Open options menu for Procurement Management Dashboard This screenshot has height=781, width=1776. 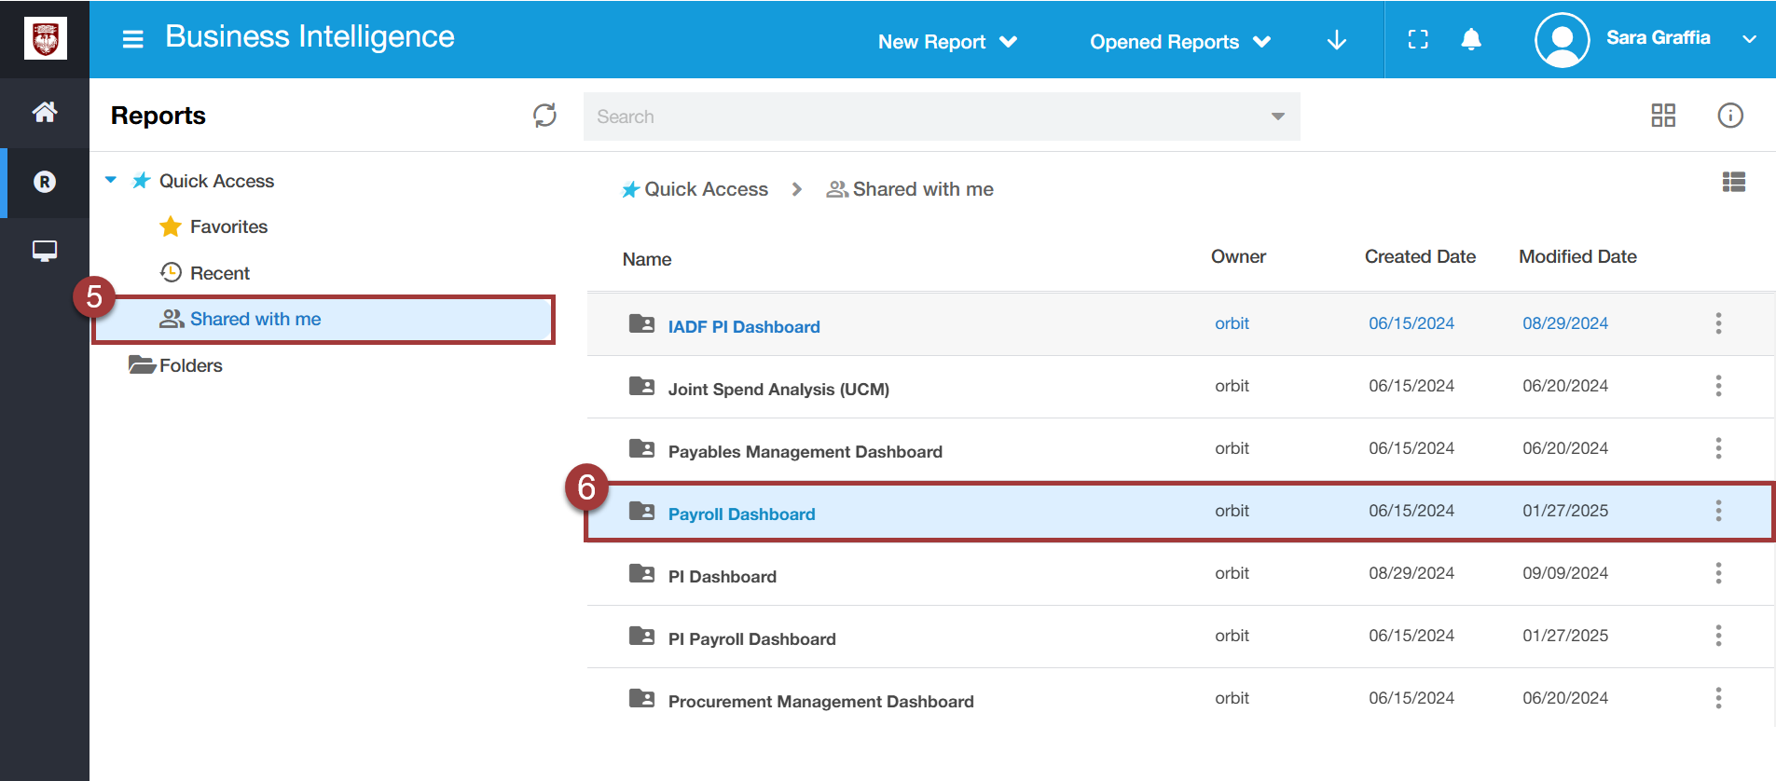point(1718,698)
